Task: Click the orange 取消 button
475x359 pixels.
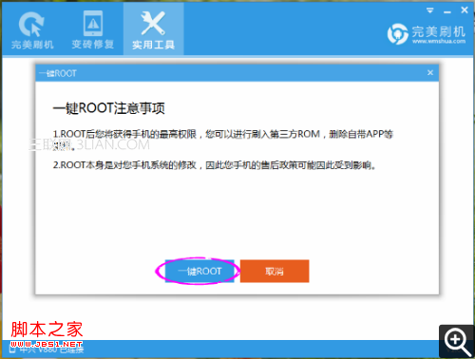Action: (x=275, y=271)
